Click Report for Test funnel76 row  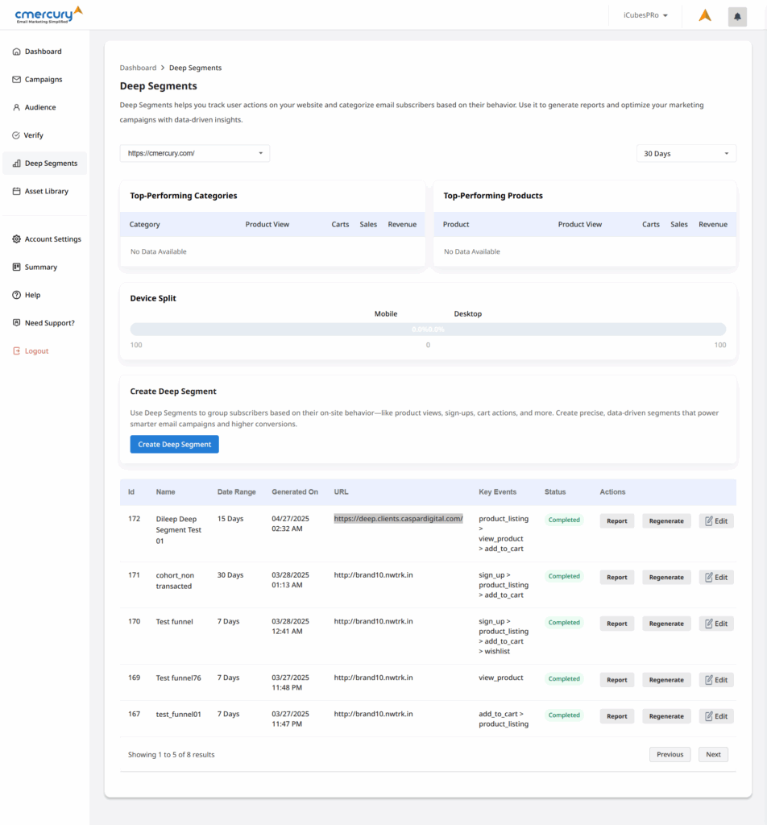pos(616,680)
